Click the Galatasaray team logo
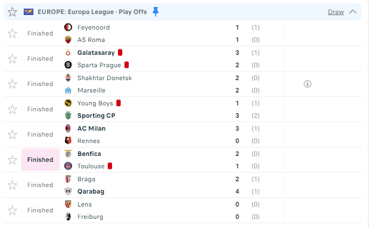Image resolution: width=369 pixels, height=228 pixels. 68,53
